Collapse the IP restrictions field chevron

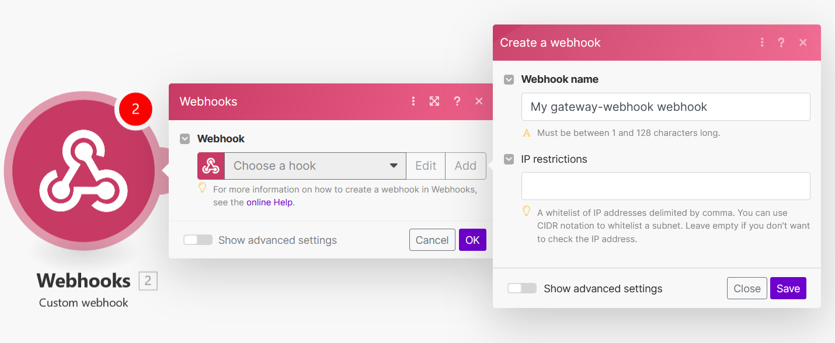pyautogui.click(x=509, y=159)
